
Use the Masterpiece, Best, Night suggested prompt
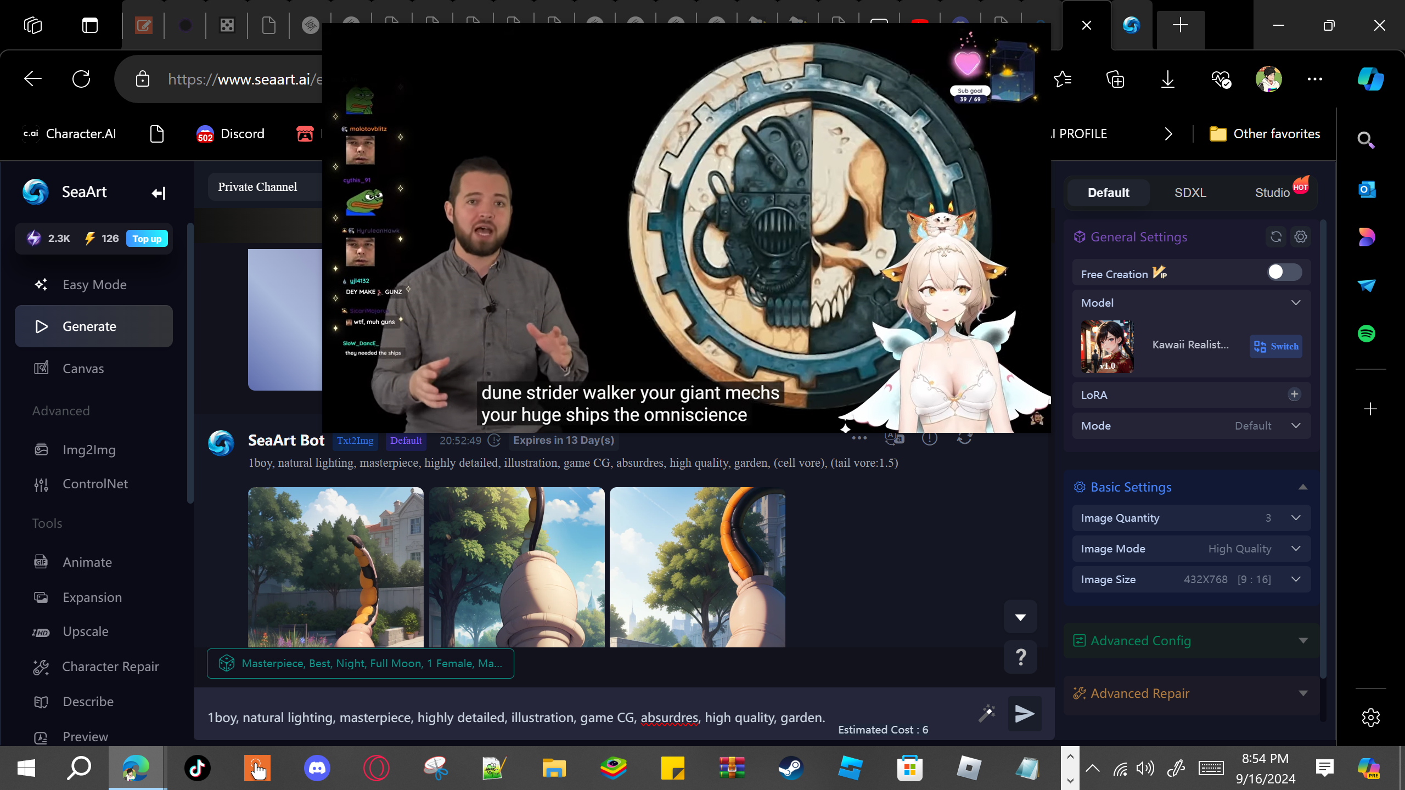(361, 663)
